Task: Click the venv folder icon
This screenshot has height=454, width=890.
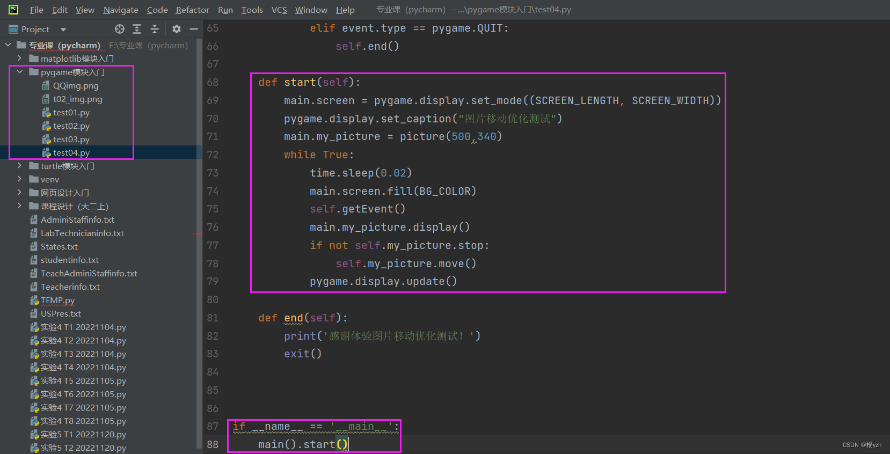Action: (x=34, y=179)
